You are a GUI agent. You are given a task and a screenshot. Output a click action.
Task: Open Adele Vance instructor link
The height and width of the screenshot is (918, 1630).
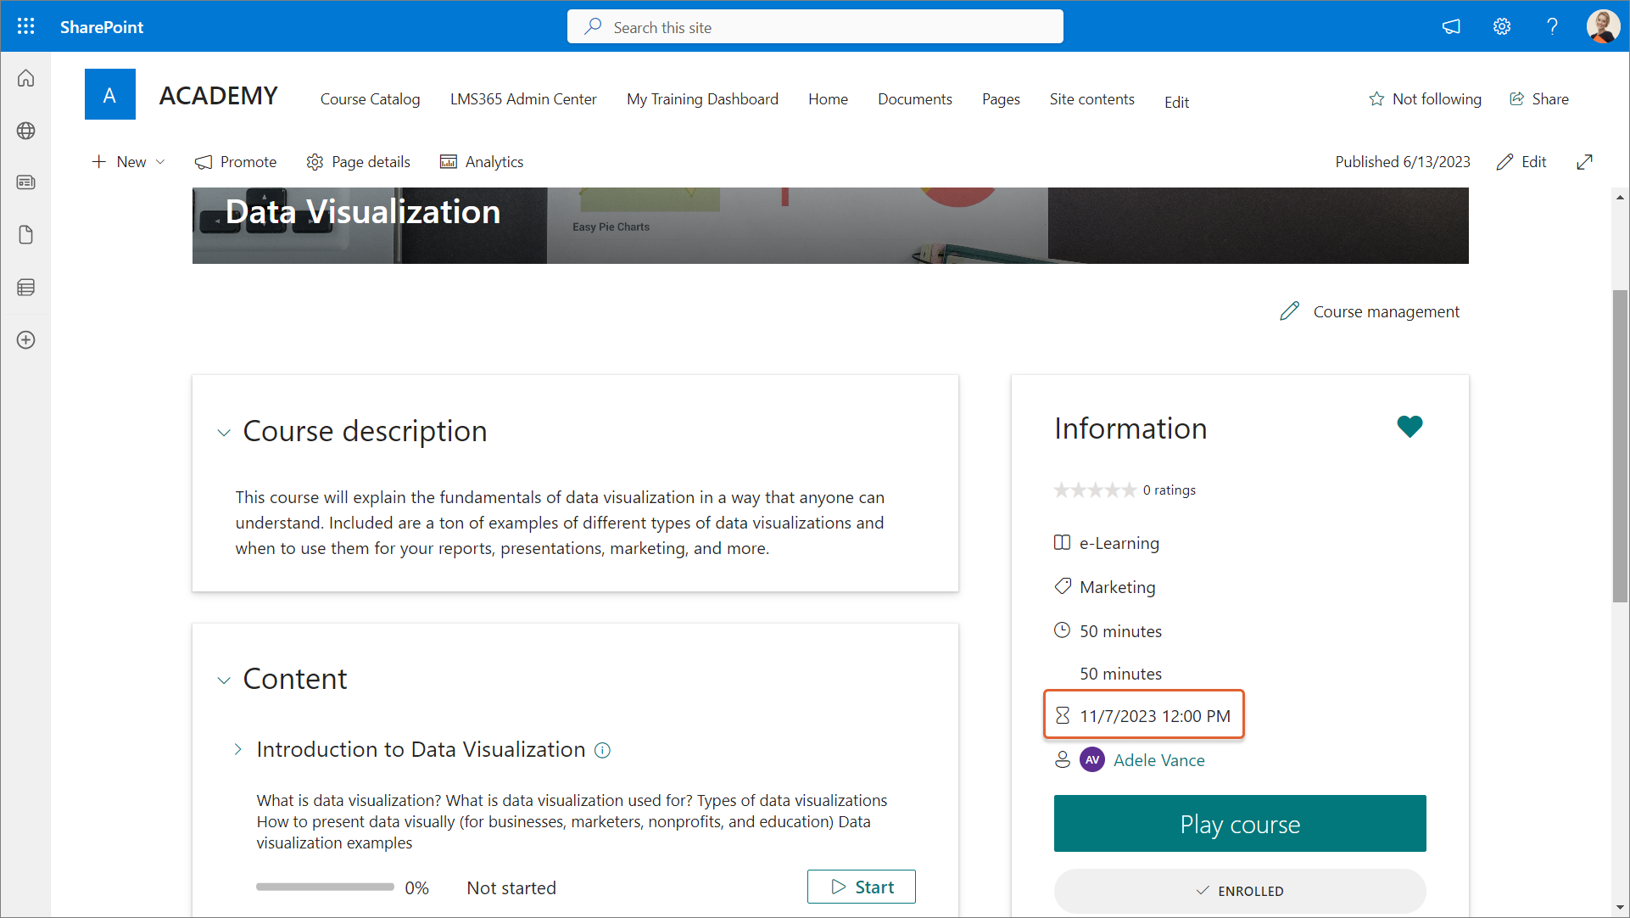click(x=1158, y=760)
